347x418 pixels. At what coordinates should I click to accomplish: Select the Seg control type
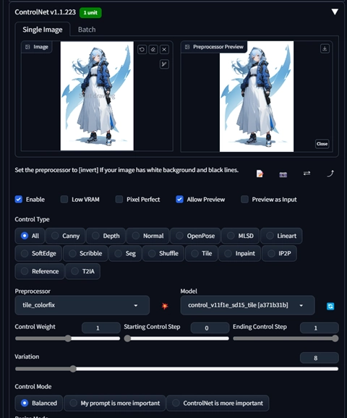(x=125, y=254)
